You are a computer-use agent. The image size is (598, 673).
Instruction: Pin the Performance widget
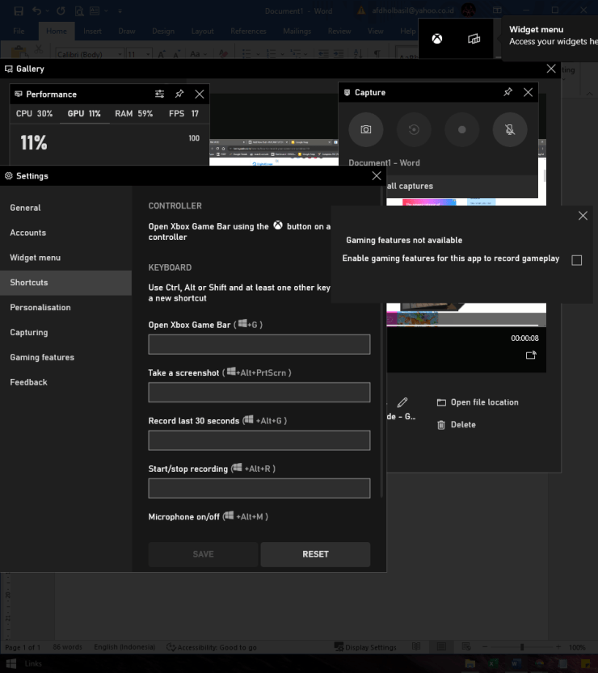pyautogui.click(x=179, y=94)
